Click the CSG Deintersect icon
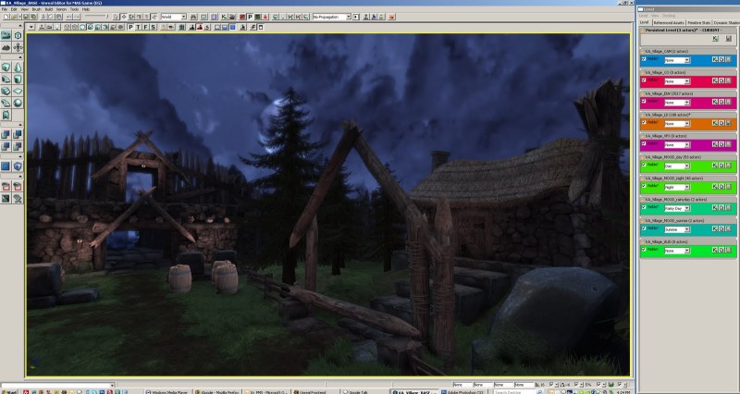This screenshot has height=394, width=740. (18, 147)
